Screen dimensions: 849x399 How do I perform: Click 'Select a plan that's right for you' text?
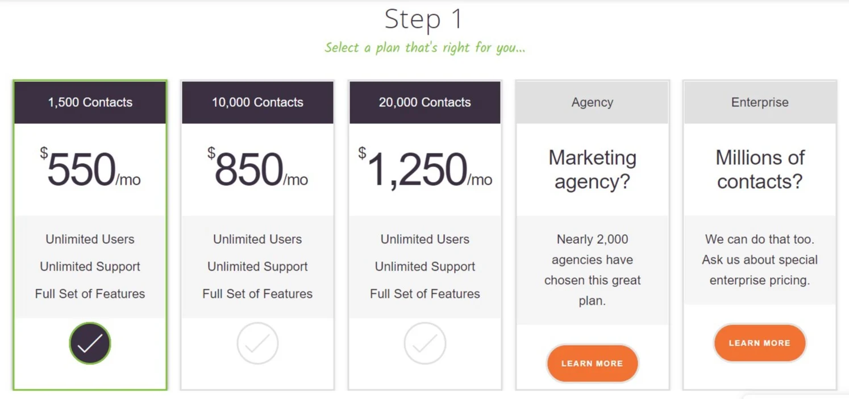(424, 47)
